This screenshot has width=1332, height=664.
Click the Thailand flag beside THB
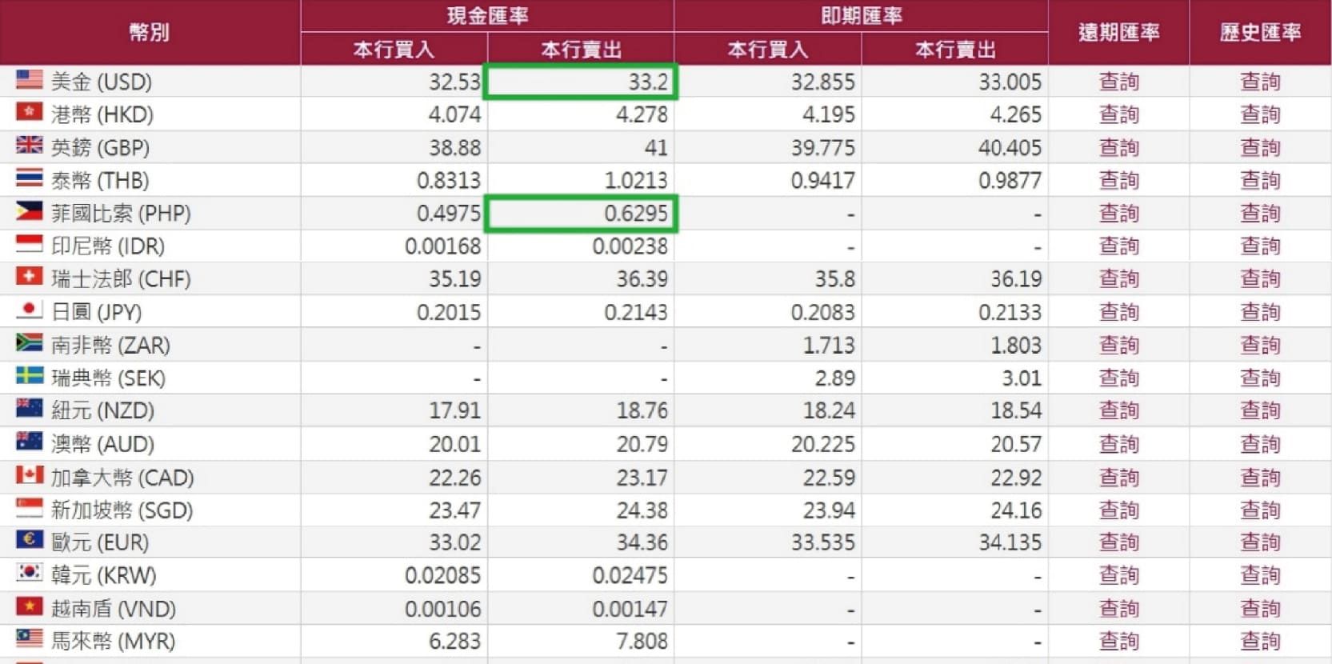[30, 178]
